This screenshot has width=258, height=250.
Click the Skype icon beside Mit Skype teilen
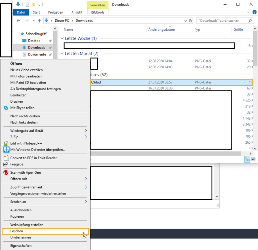pyautogui.click(x=6, y=108)
